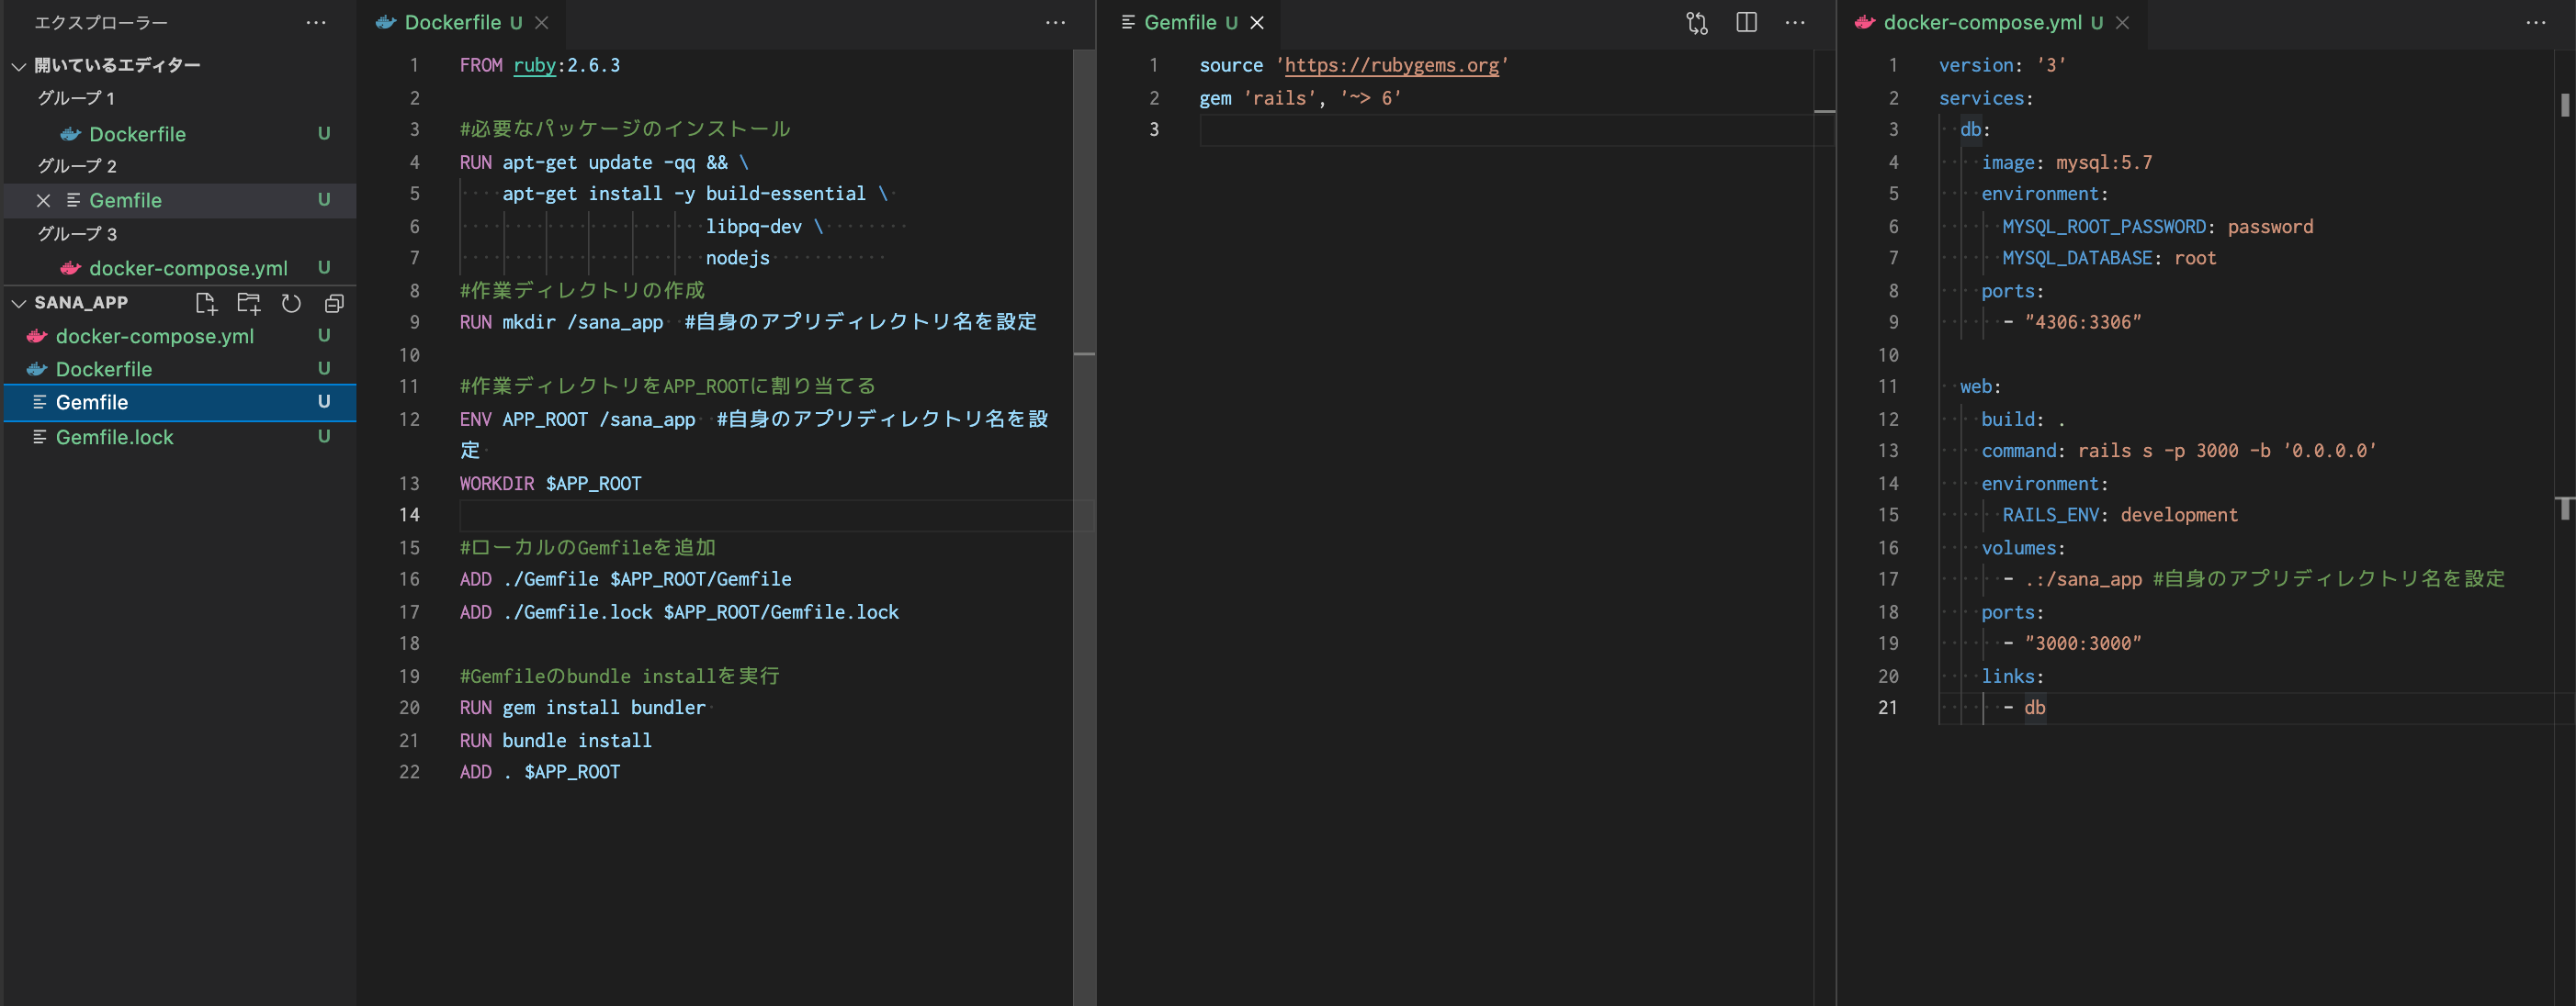Select Gemfile under グループ 2
Screen dimensions: 2576x1006
(x=181, y=201)
